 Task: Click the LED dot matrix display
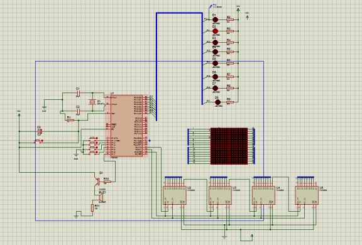pos(229,146)
